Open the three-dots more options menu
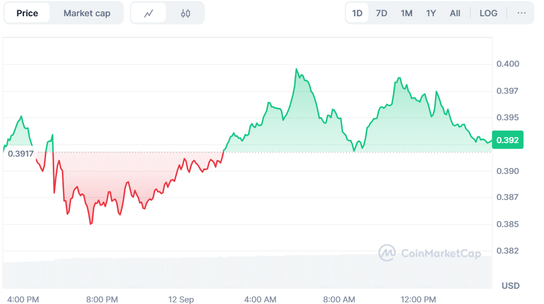 (521, 13)
